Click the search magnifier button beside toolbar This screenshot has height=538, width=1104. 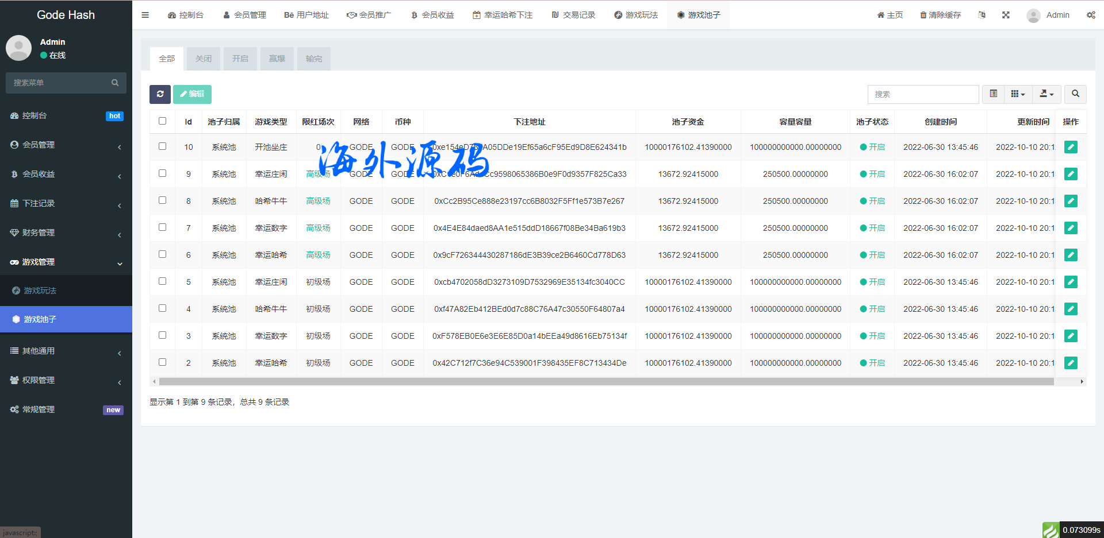click(1075, 94)
